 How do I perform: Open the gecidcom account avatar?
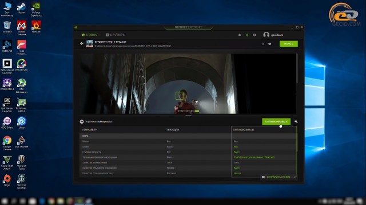266,35
